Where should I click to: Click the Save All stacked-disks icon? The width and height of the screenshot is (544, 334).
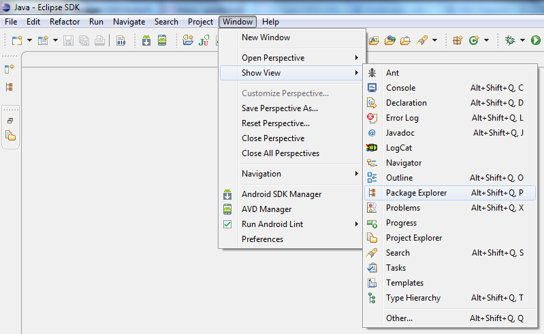[x=84, y=41]
